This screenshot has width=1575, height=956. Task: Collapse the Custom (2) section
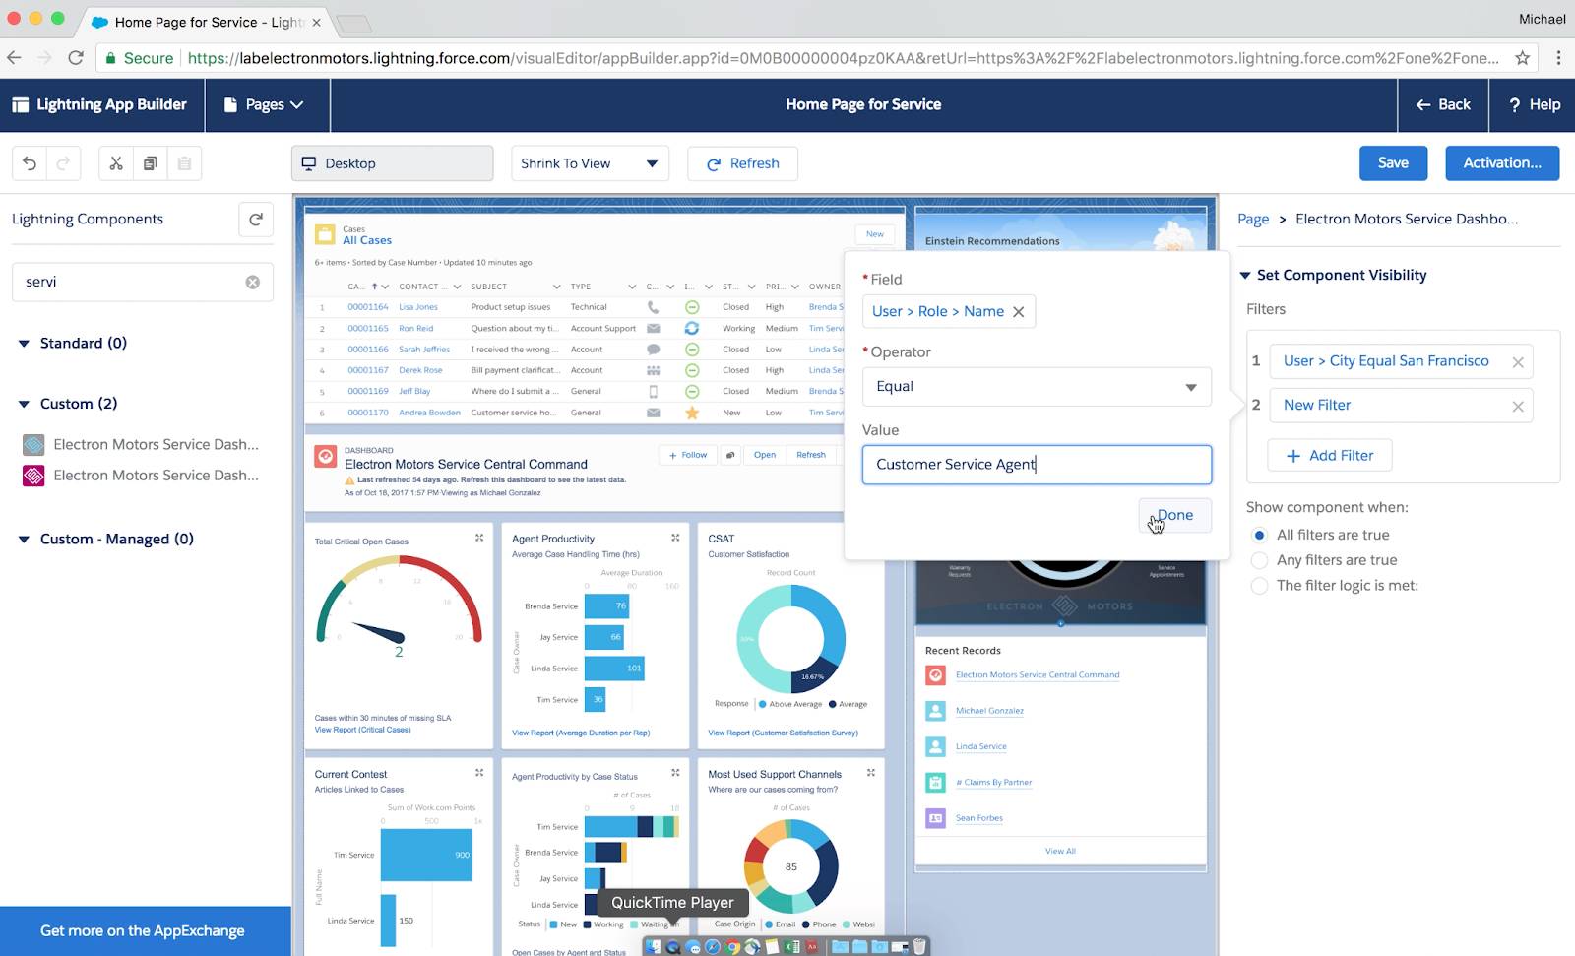tap(24, 405)
